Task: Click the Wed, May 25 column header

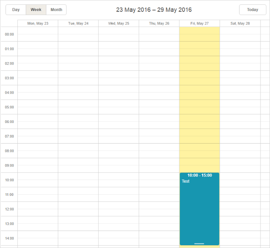Action: (119, 23)
